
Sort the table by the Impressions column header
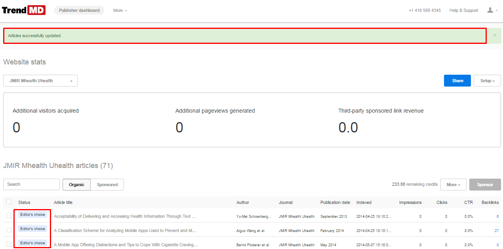coord(410,202)
